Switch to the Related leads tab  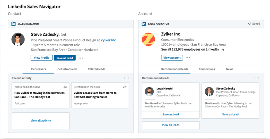pos(97,69)
